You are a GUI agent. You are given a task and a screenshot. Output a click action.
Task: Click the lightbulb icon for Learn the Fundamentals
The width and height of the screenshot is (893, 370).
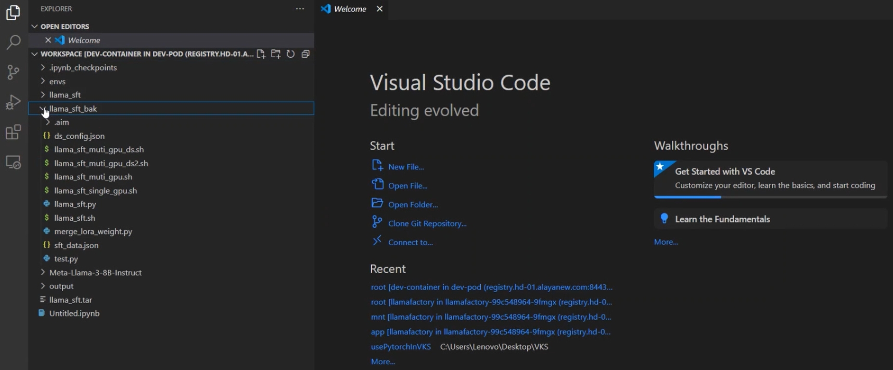click(x=664, y=219)
